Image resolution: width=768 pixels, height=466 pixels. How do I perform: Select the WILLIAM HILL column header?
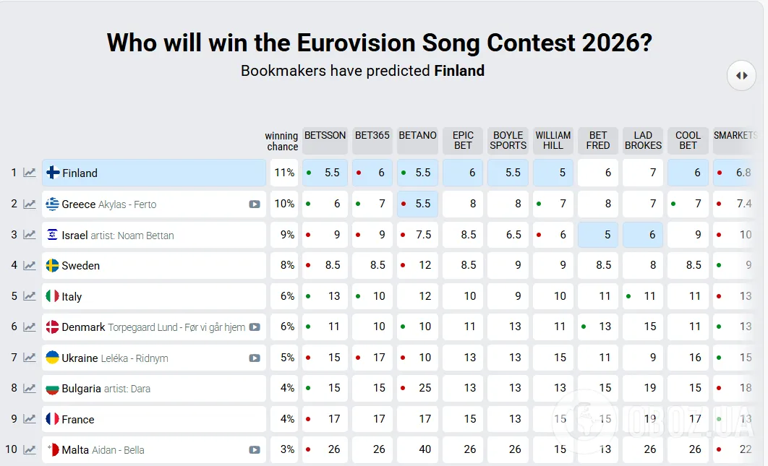(553, 141)
